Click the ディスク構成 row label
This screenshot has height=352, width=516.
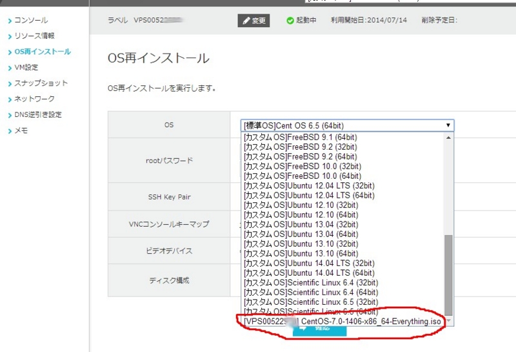pyautogui.click(x=169, y=280)
